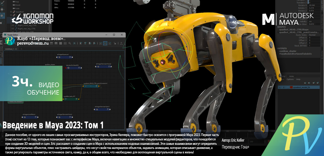Screen dimensions: 324x156
Task: Select the quadbot_model_DL layer name
Action: 302,87
